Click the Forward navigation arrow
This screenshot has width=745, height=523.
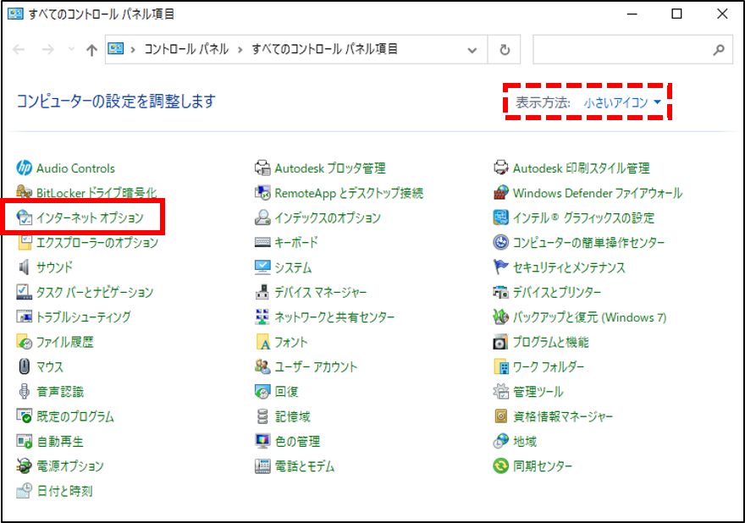click(x=47, y=49)
